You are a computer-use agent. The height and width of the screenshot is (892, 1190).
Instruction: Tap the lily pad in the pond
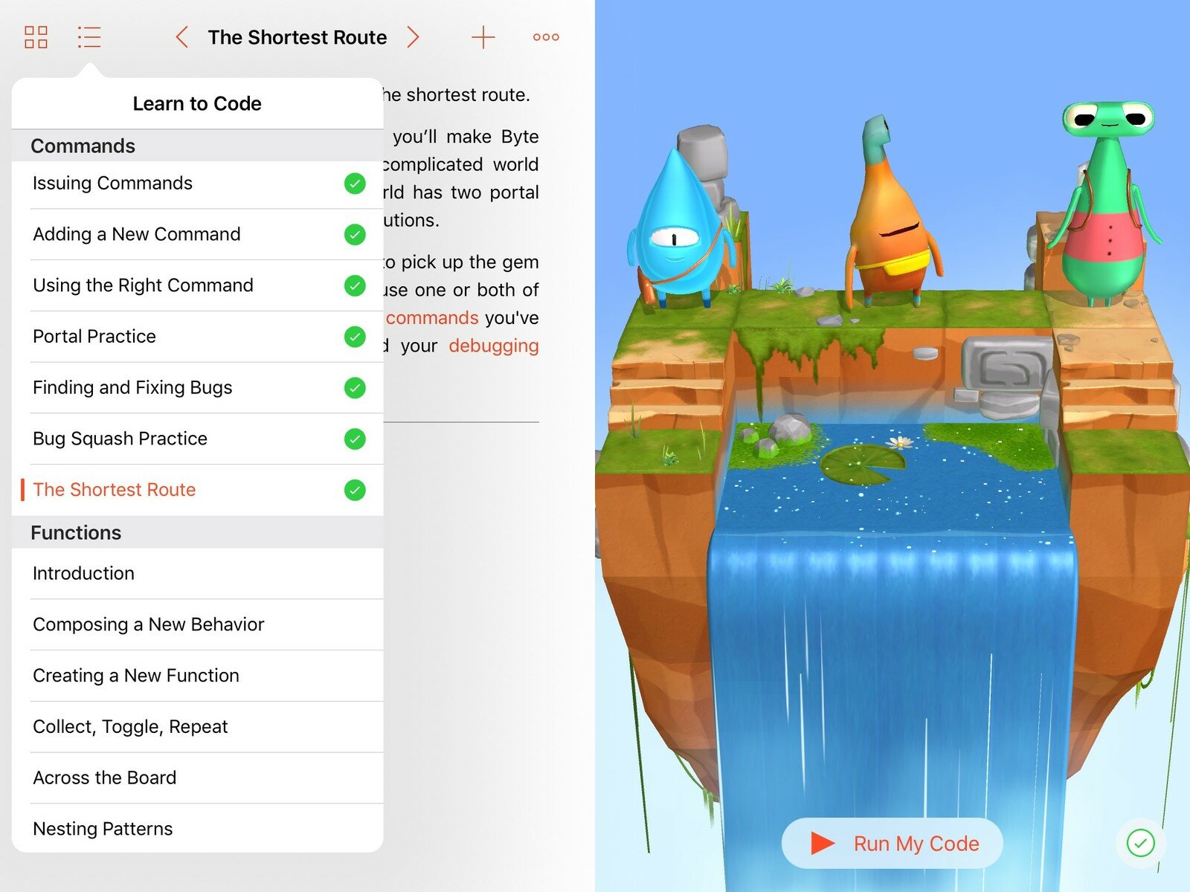point(863,464)
